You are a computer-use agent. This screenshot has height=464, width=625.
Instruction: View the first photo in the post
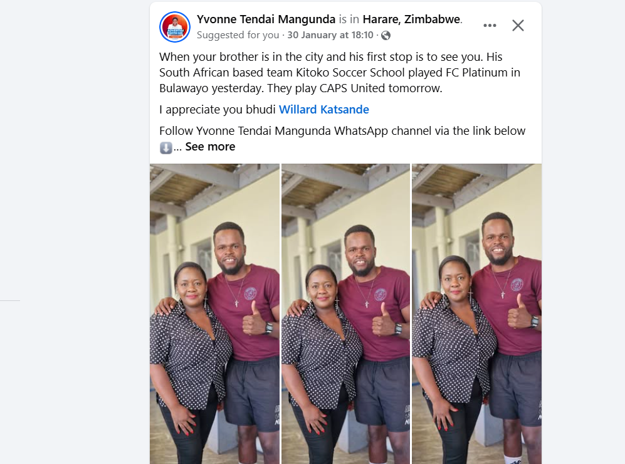[x=214, y=314]
